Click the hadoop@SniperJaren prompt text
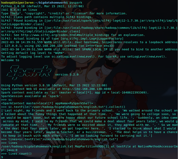The width and height of the screenshot is (178, 159). coord(17,3)
